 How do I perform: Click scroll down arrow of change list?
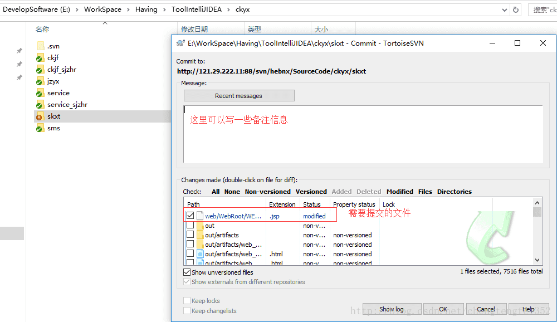click(537, 260)
